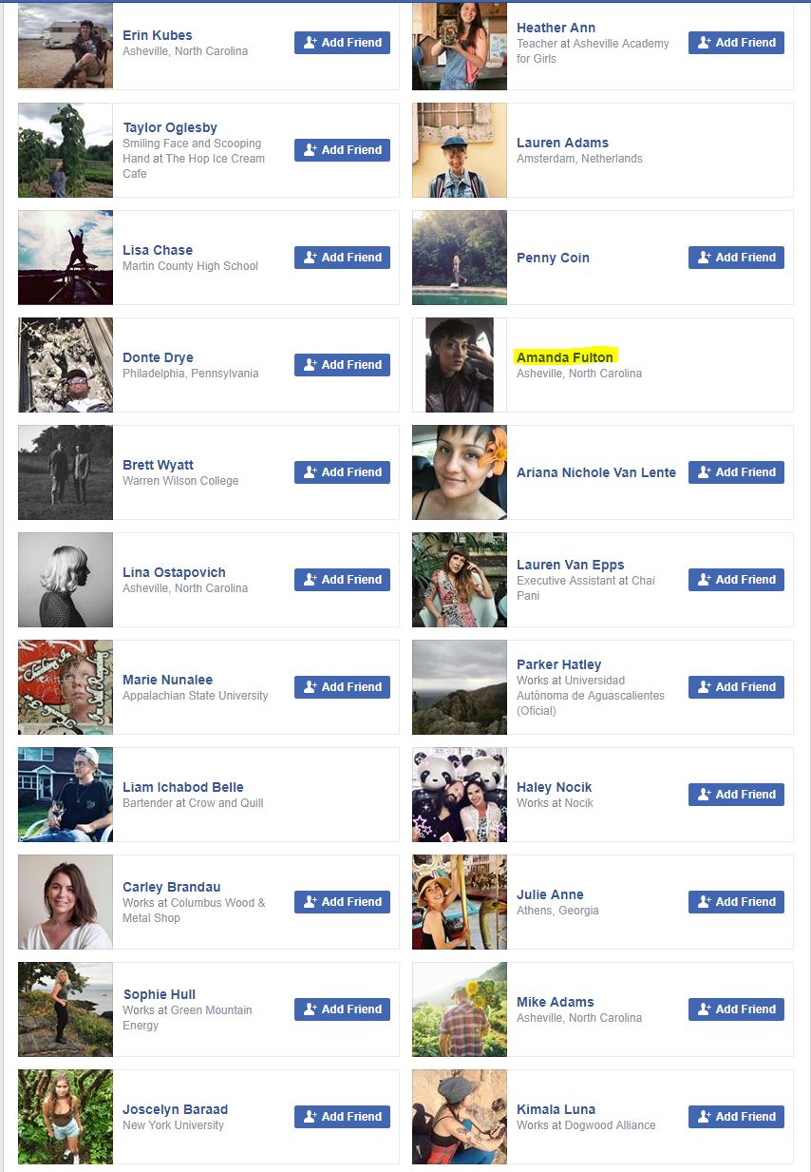Visit Parker Hatley's profile name link
This screenshot has height=1172, width=811.
pos(558,664)
